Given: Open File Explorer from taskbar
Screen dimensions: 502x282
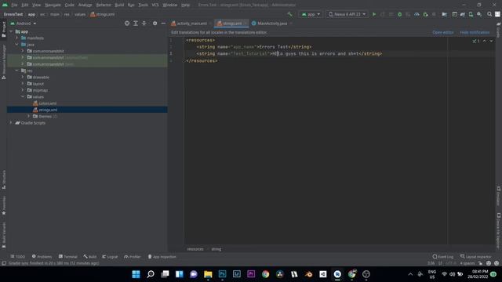Looking at the screenshot, I should 208,274.
